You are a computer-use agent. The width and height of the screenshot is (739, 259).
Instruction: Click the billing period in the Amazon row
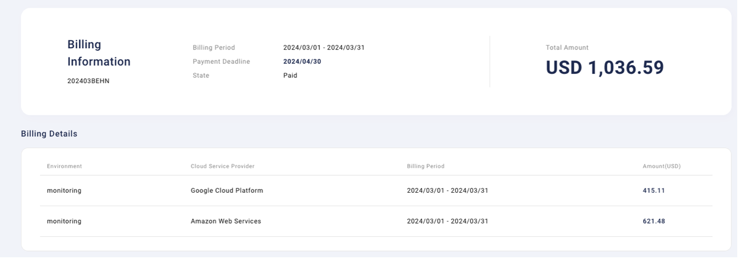pos(448,221)
